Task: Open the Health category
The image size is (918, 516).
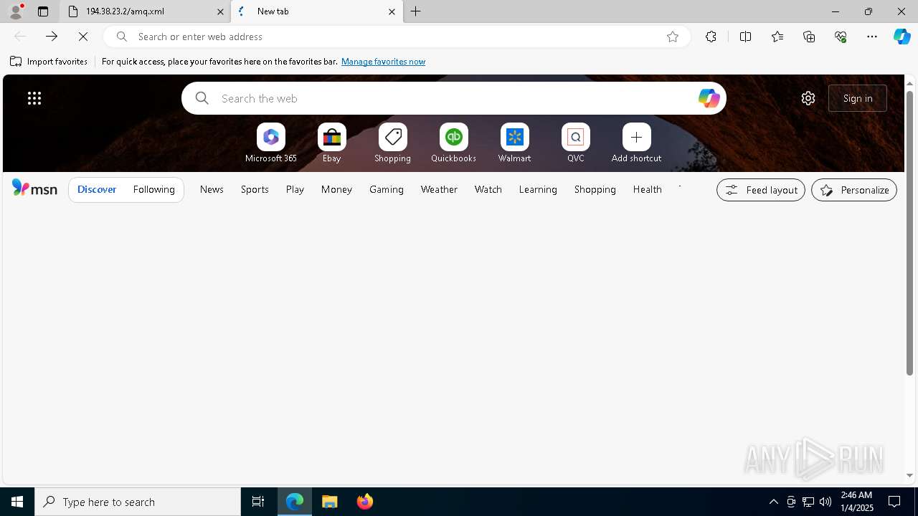Action: (x=648, y=189)
